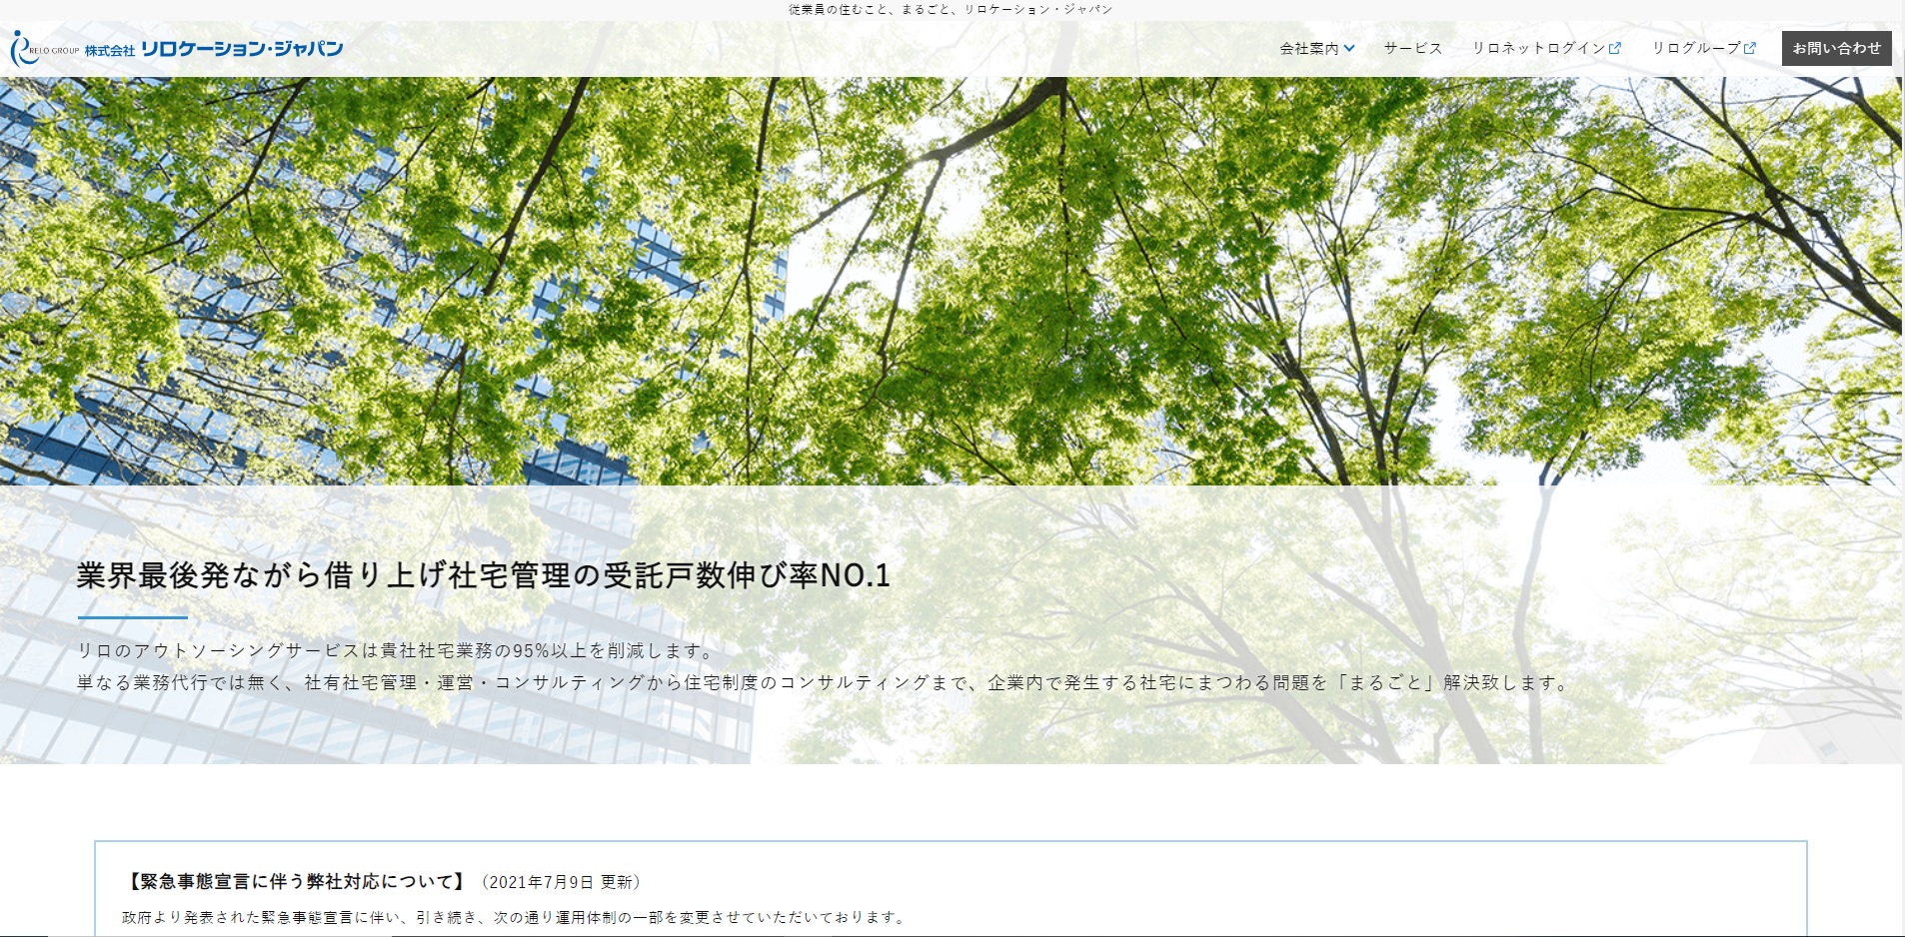Click the external-link icon beside リロネットログイン
1905x937 pixels.
click(x=1615, y=48)
